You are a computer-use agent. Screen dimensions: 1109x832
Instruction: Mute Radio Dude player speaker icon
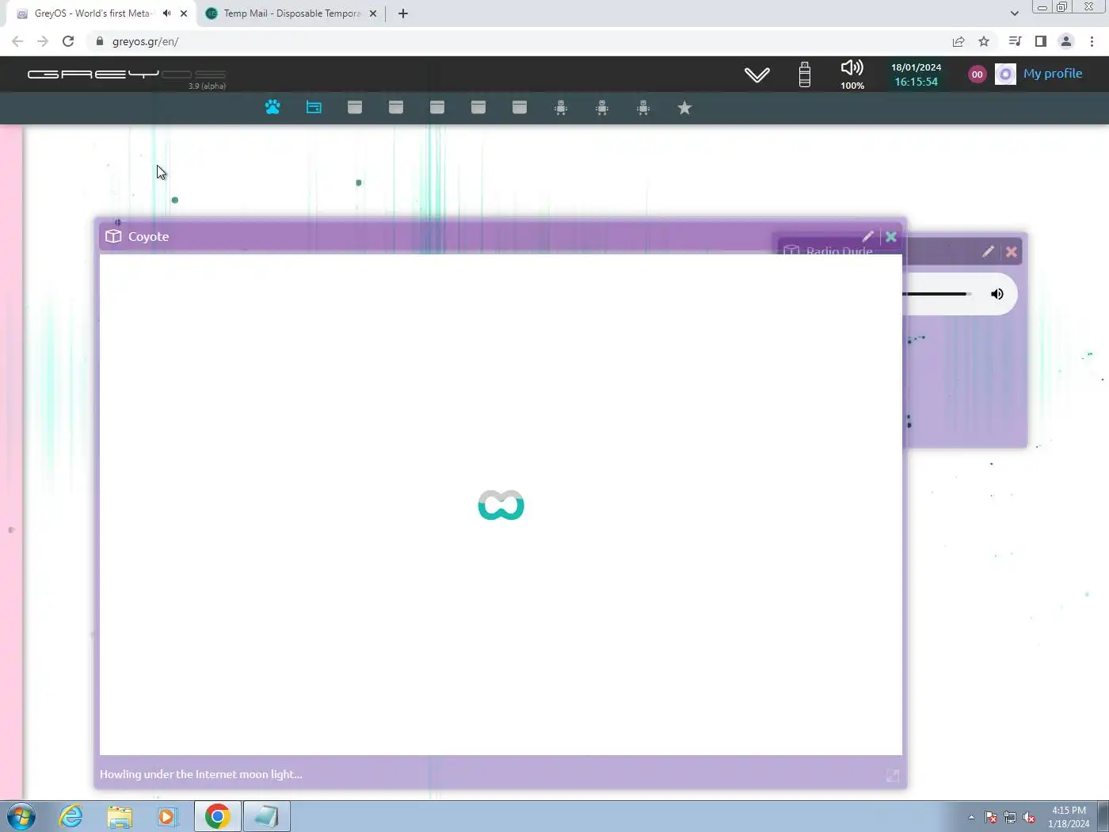[x=997, y=294]
